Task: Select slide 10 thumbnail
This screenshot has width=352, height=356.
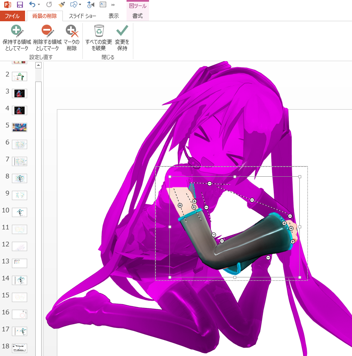Action: [x=20, y=212]
